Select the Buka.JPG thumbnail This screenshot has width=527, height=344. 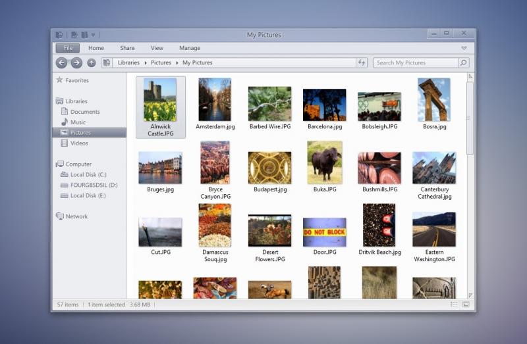click(325, 162)
